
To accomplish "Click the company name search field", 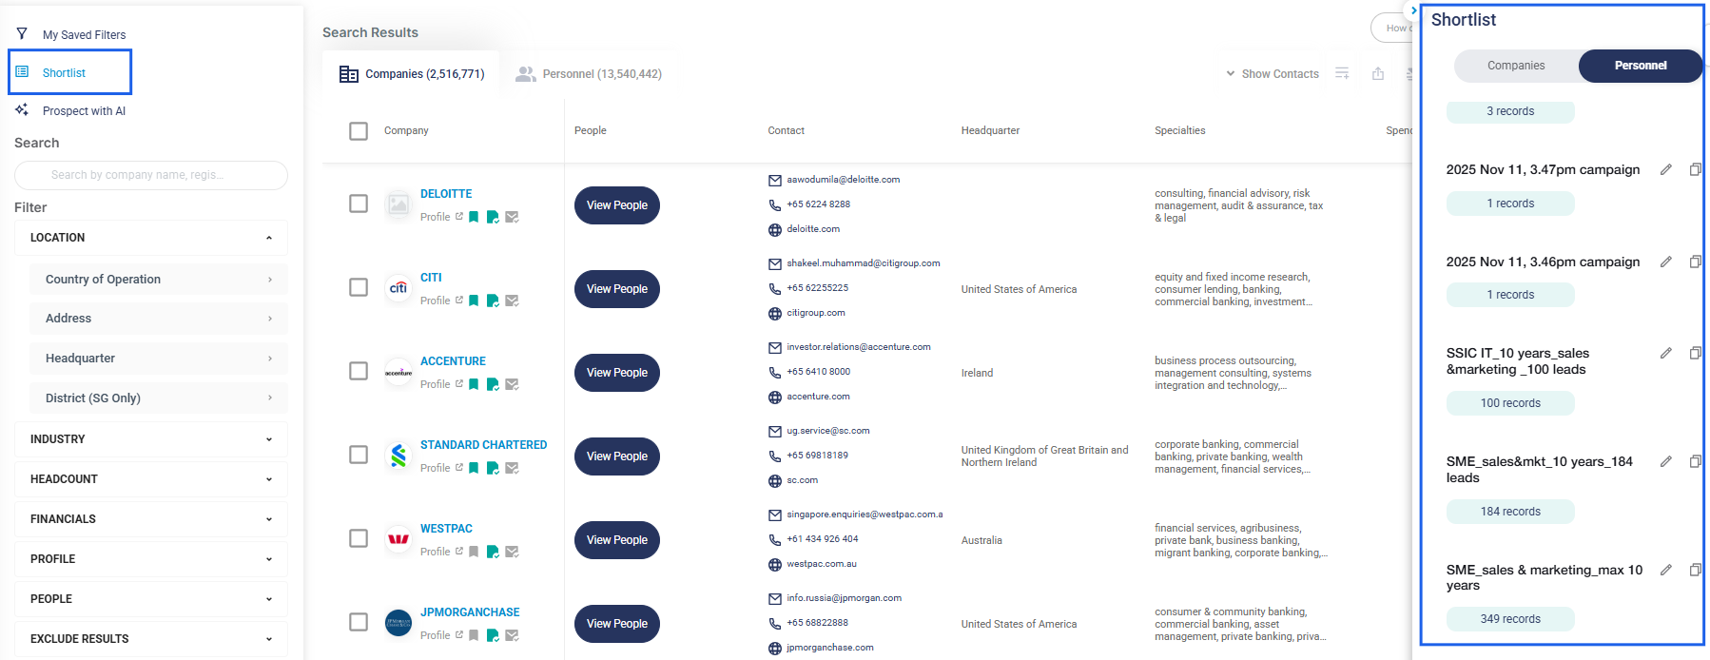I will (151, 175).
